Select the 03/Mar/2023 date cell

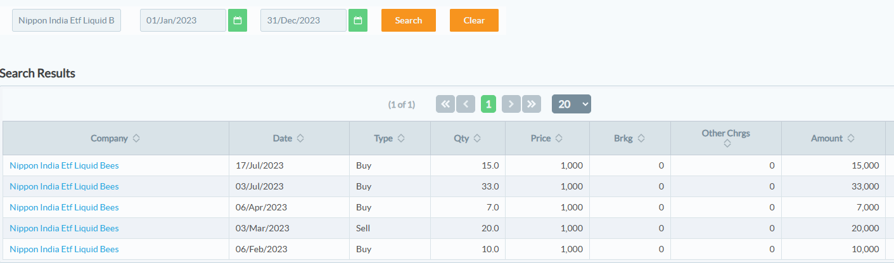(289, 228)
